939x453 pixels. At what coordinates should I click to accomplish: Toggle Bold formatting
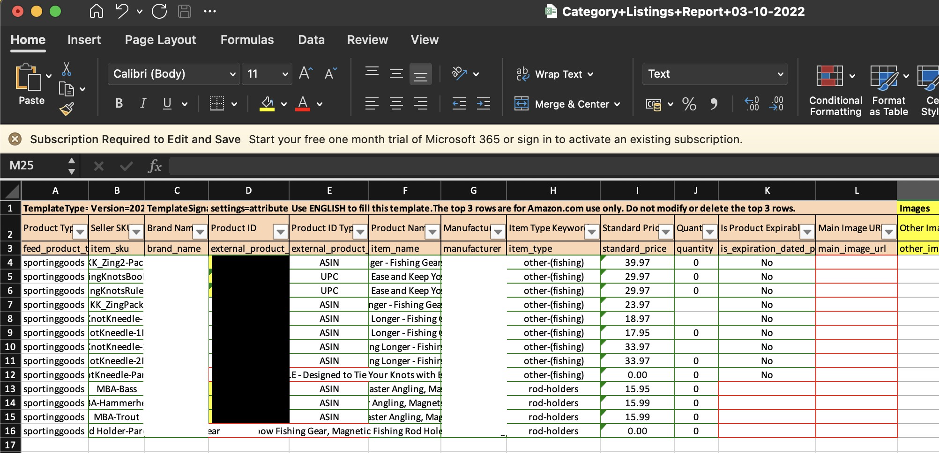pos(119,103)
